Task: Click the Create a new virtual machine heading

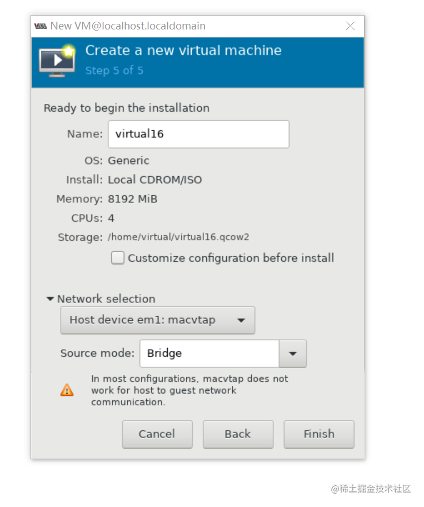Action: (183, 51)
